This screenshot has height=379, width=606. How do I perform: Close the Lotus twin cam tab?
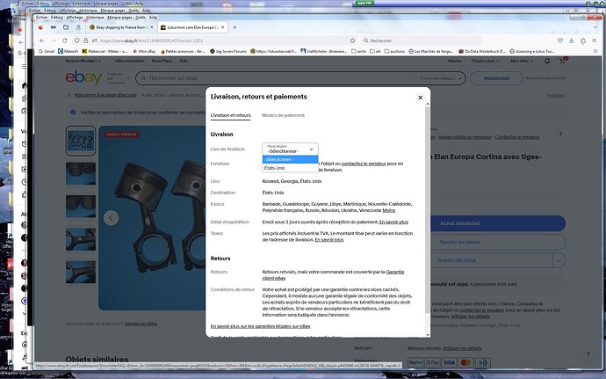coord(223,27)
